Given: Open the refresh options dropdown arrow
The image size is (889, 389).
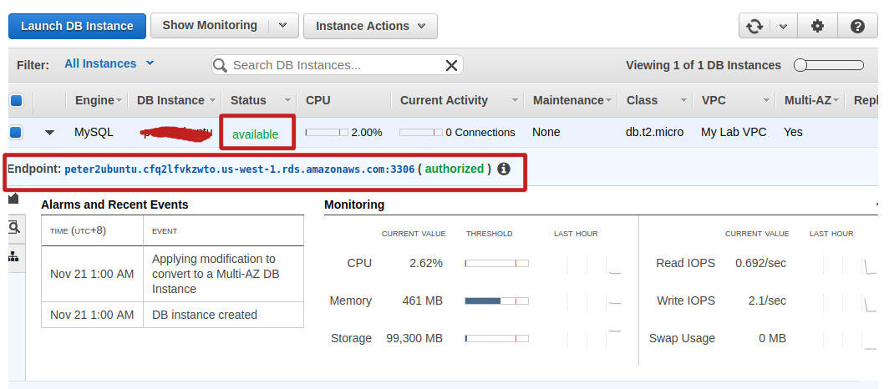Looking at the screenshot, I should point(783,26).
